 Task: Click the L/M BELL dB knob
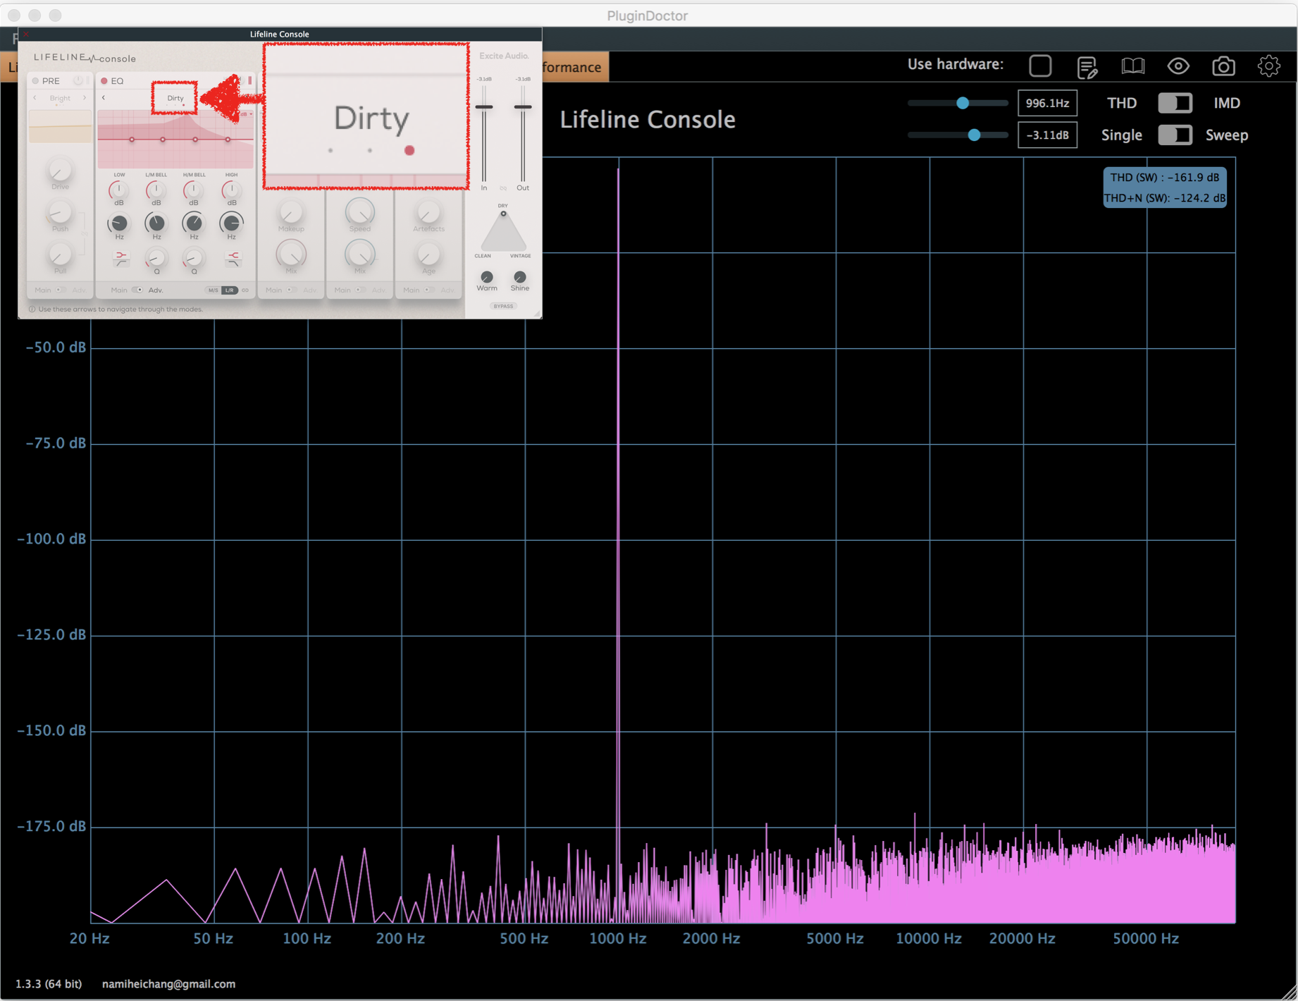pos(156,190)
